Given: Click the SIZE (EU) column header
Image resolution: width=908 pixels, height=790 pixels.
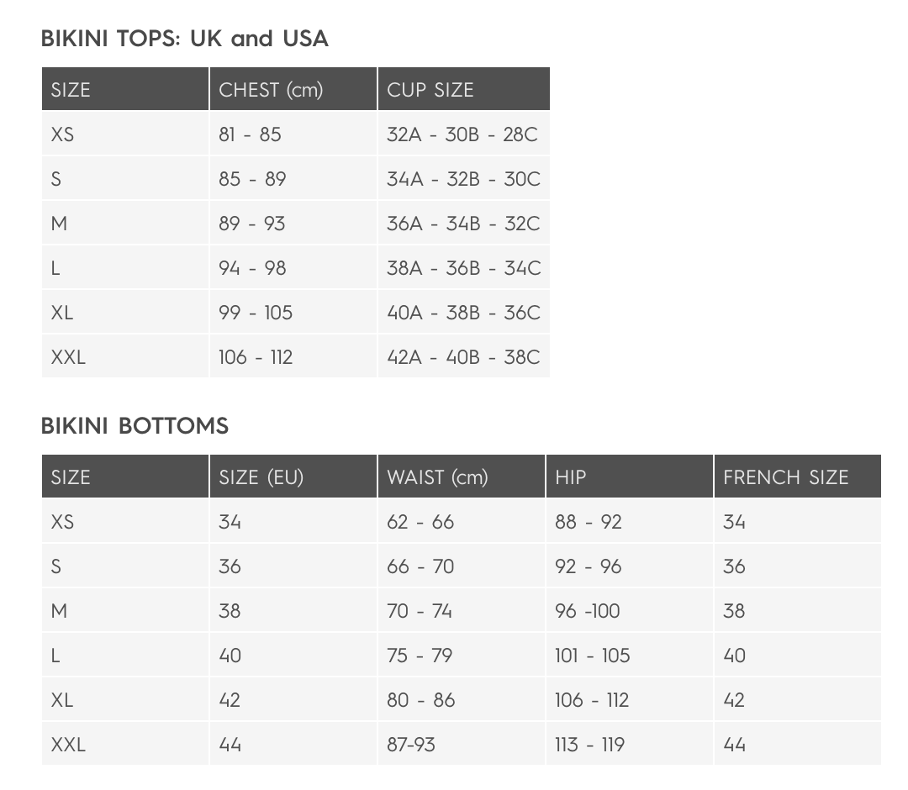Looking at the screenshot, I should (261, 477).
